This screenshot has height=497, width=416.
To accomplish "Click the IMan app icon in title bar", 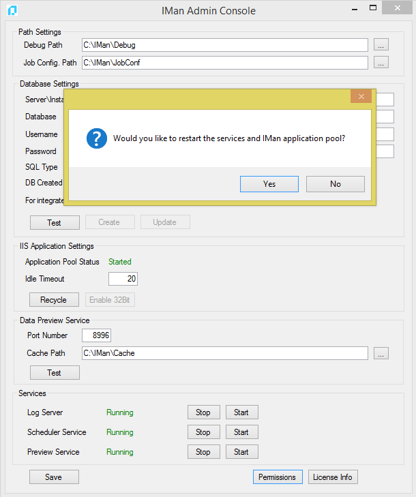I will [12, 10].
